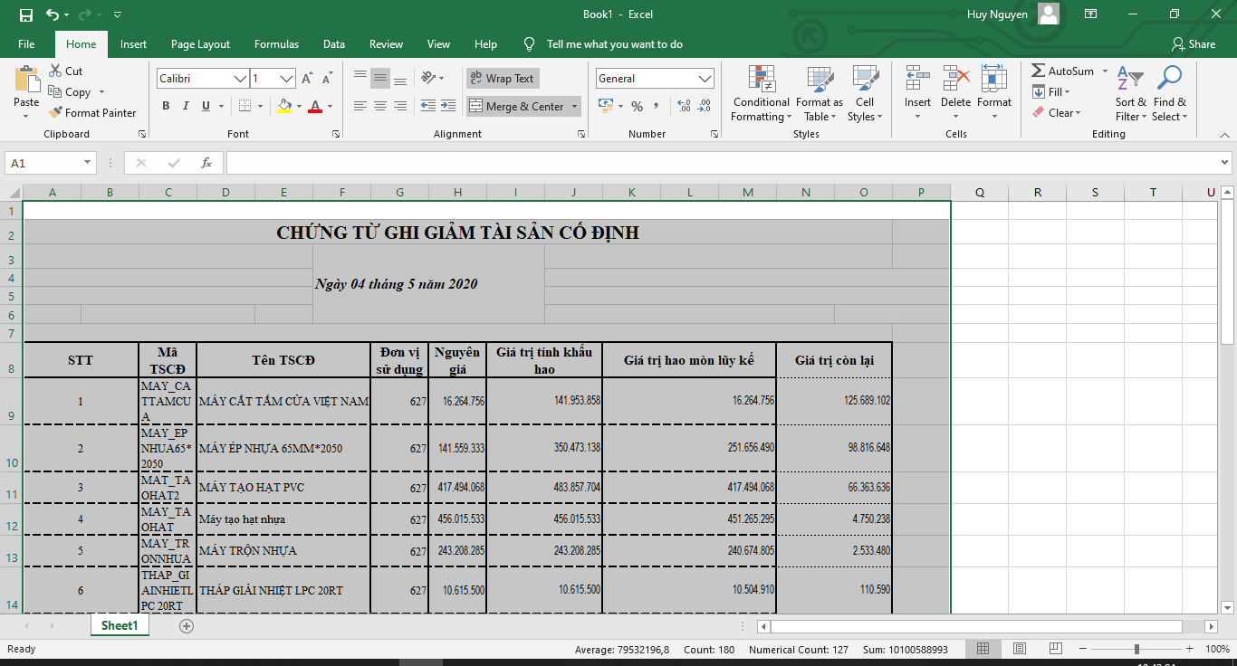
Task: Expand the Calibri font name dropdown
Action: [x=241, y=79]
